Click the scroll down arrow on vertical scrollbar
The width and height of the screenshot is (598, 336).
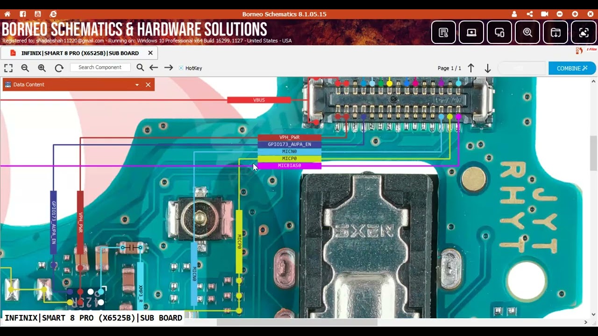pos(594,315)
